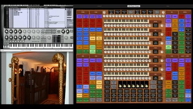Click piston 5 beneath the SIX manual
The width and height of the screenshot is (193, 109).
click(118, 34)
